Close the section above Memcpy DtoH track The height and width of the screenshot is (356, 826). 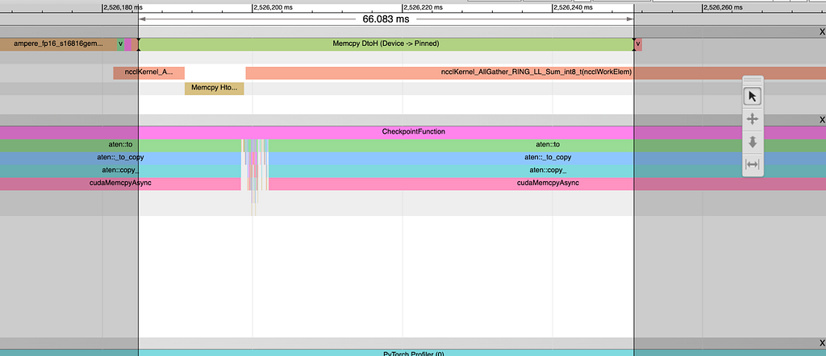[822, 32]
